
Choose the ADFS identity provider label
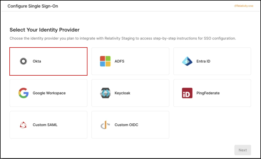[119, 61]
